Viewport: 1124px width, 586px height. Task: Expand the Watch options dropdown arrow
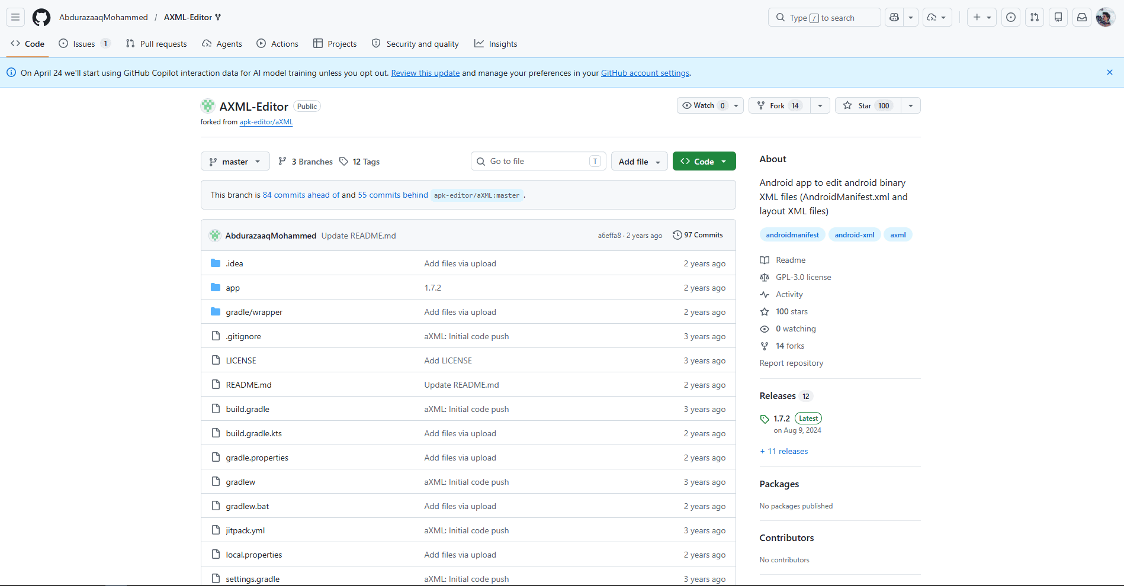coord(736,105)
